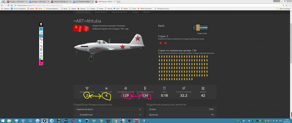Screen dimensions: 292x123
Task: Click the ranking chevrons icon
Action: 203,88
